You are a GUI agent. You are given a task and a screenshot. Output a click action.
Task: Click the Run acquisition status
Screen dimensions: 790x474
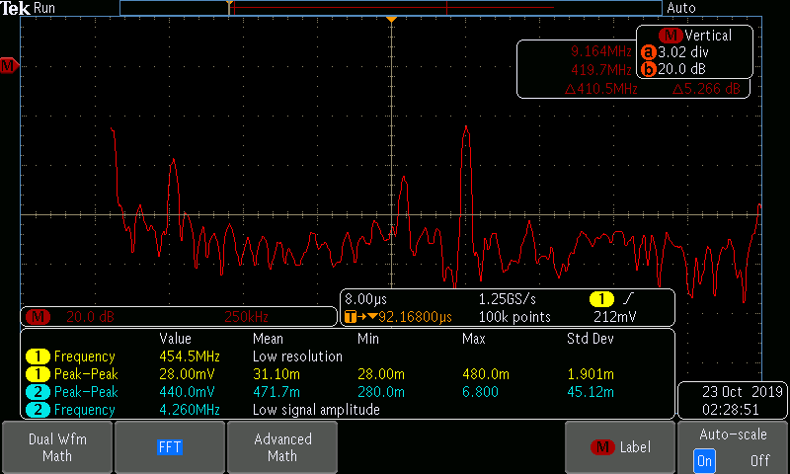[x=45, y=8]
